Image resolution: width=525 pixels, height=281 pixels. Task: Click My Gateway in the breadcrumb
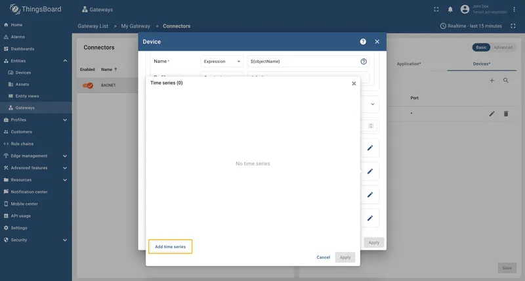click(135, 26)
